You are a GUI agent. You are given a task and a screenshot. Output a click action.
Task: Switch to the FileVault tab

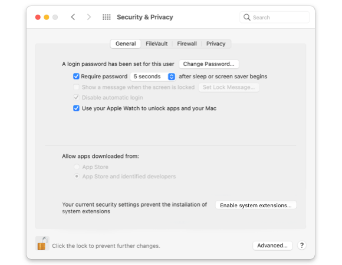[x=157, y=44]
